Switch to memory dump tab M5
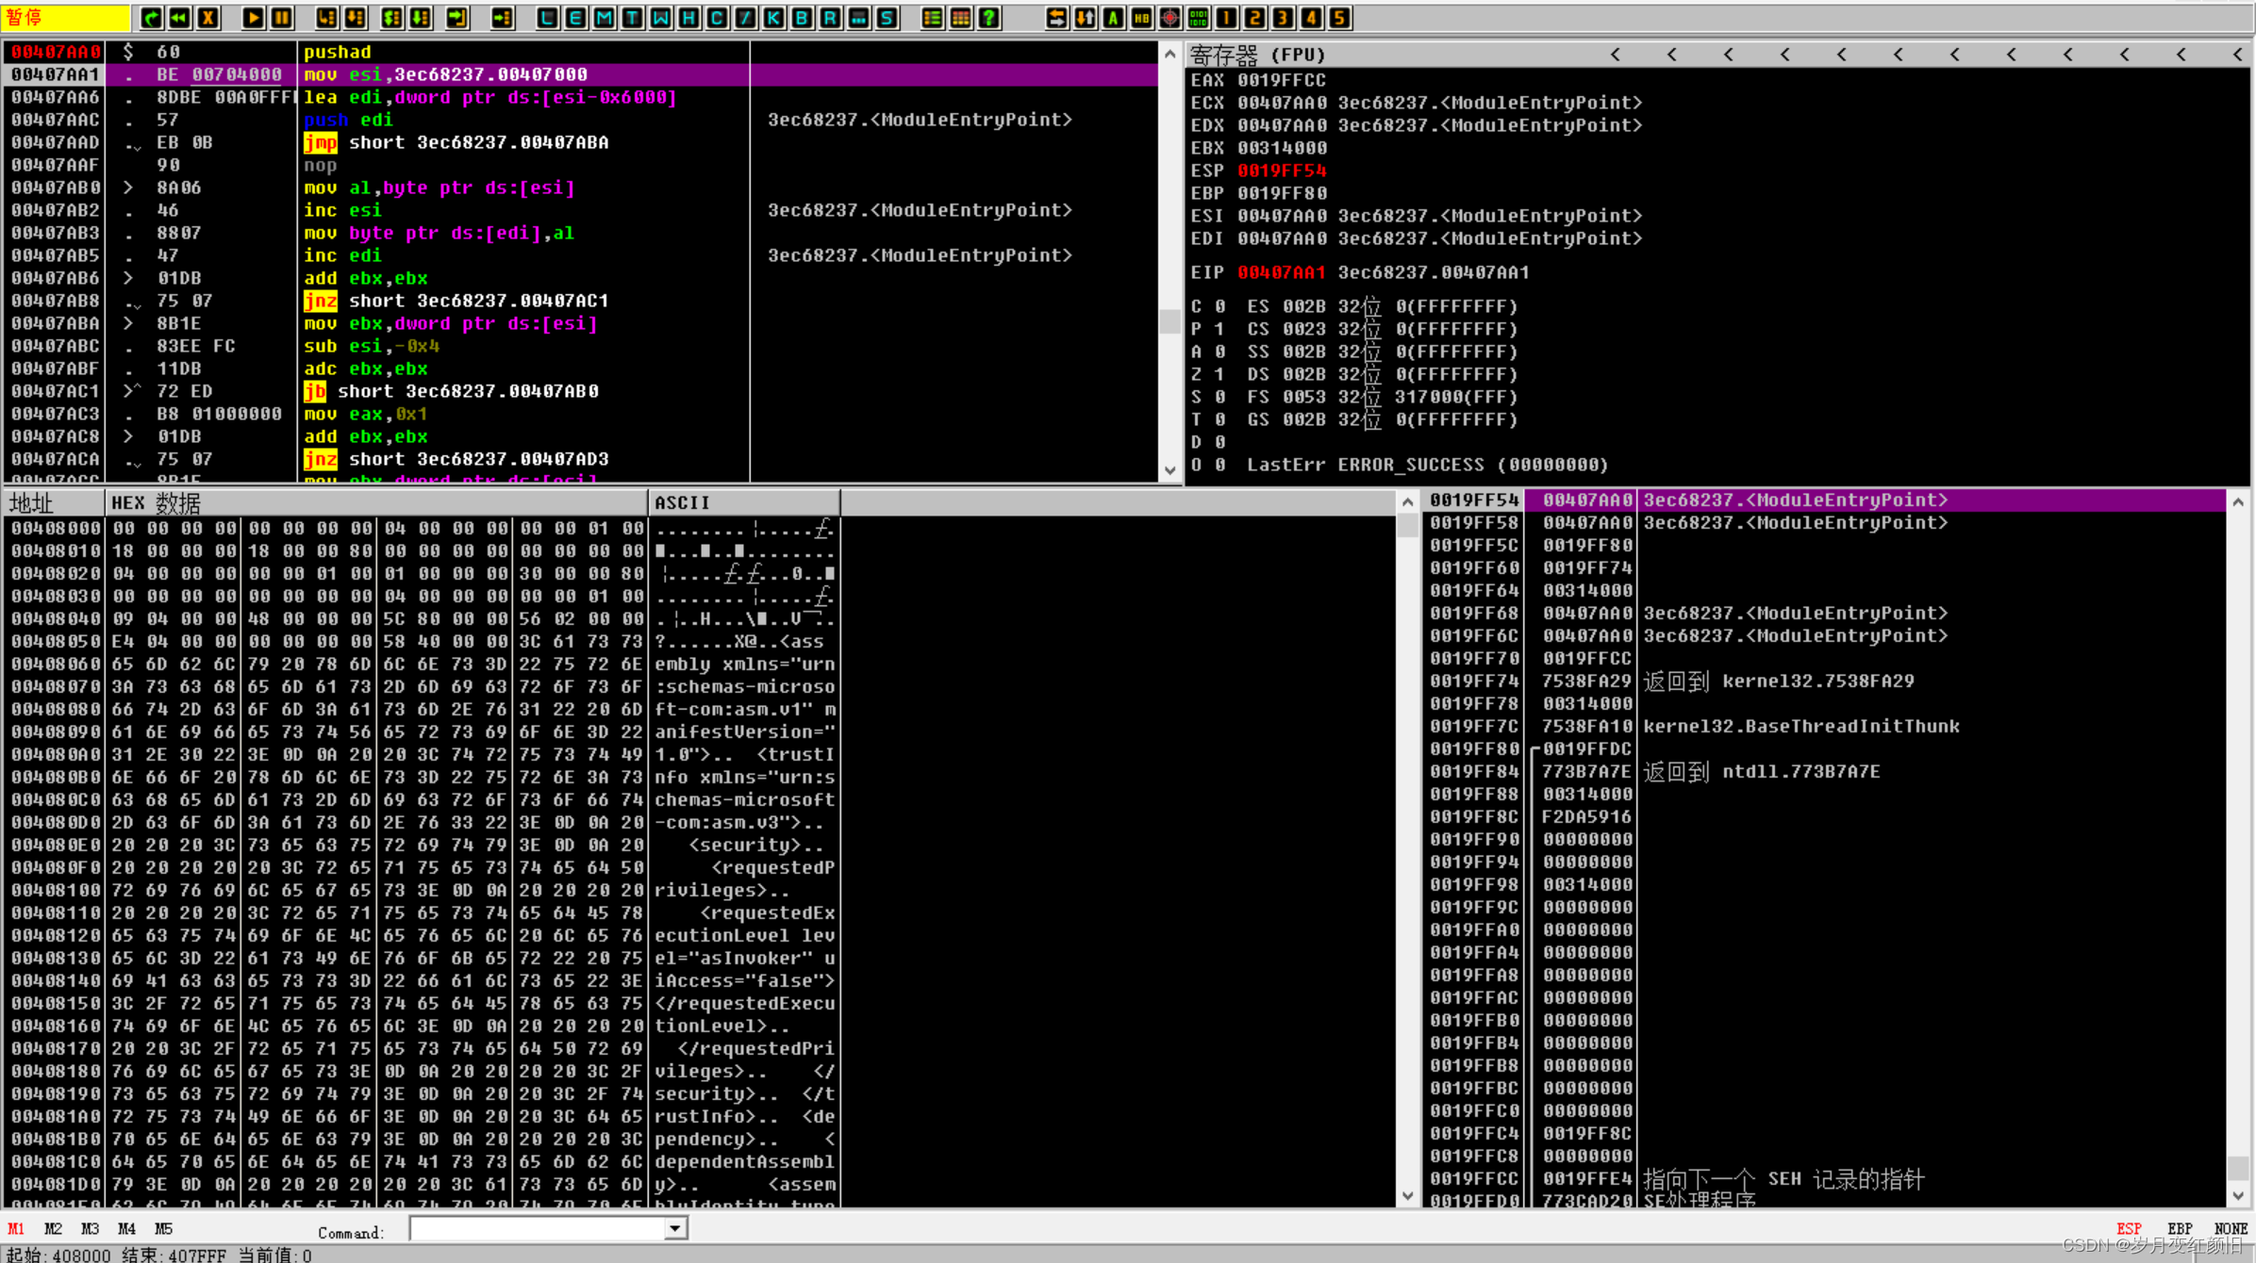This screenshot has height=1263, width=2256. 163,1229
